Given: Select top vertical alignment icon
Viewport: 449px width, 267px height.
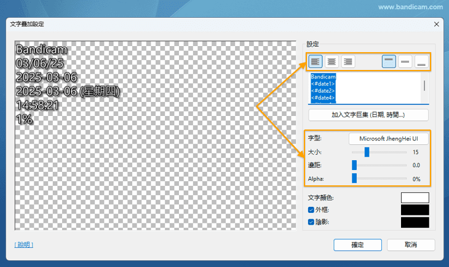Looking at the screenshot, I should pos(389,61).
